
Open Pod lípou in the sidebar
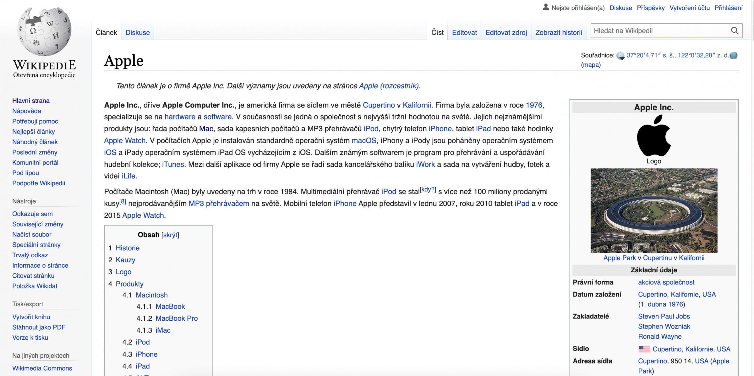point(26,173)
